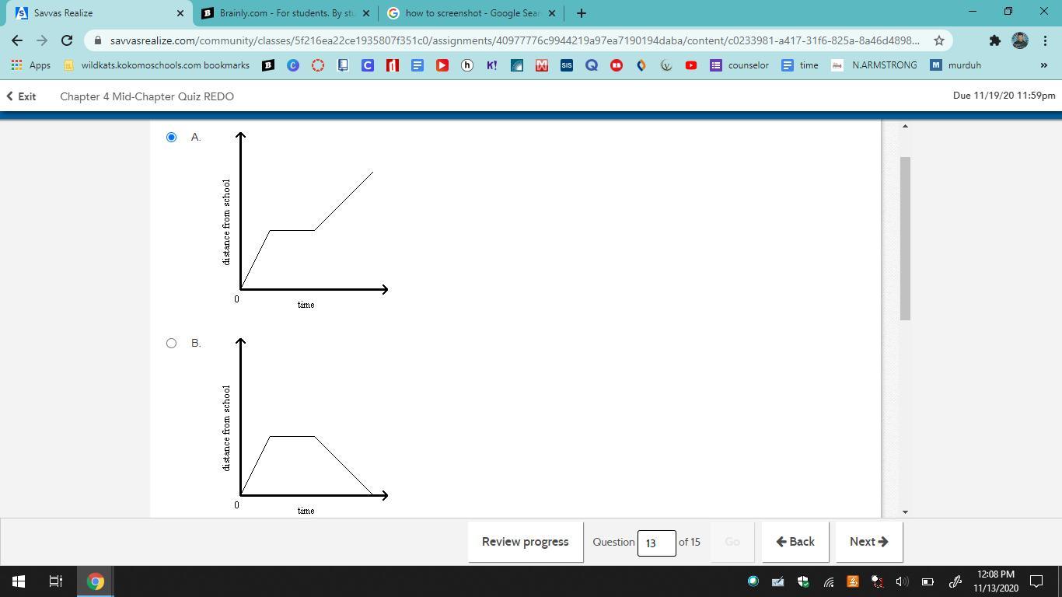Open Chrome three-dot menu
The image size is (1062, 597).
coord(1045,40)
